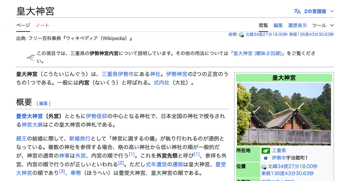Open the 式年遷宮 link
Screen dimensions: 338x181
click(x=156, y=164)
